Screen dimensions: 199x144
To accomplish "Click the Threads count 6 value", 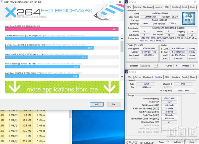I will (x=193, y=66).
